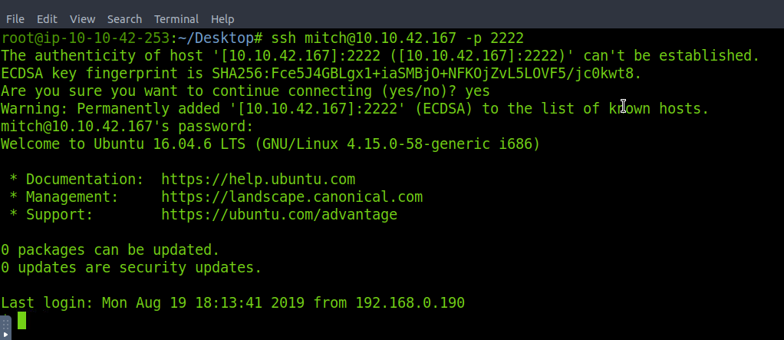Open the Terminal menu
This screenshot has height=340, width=784.
176,18
